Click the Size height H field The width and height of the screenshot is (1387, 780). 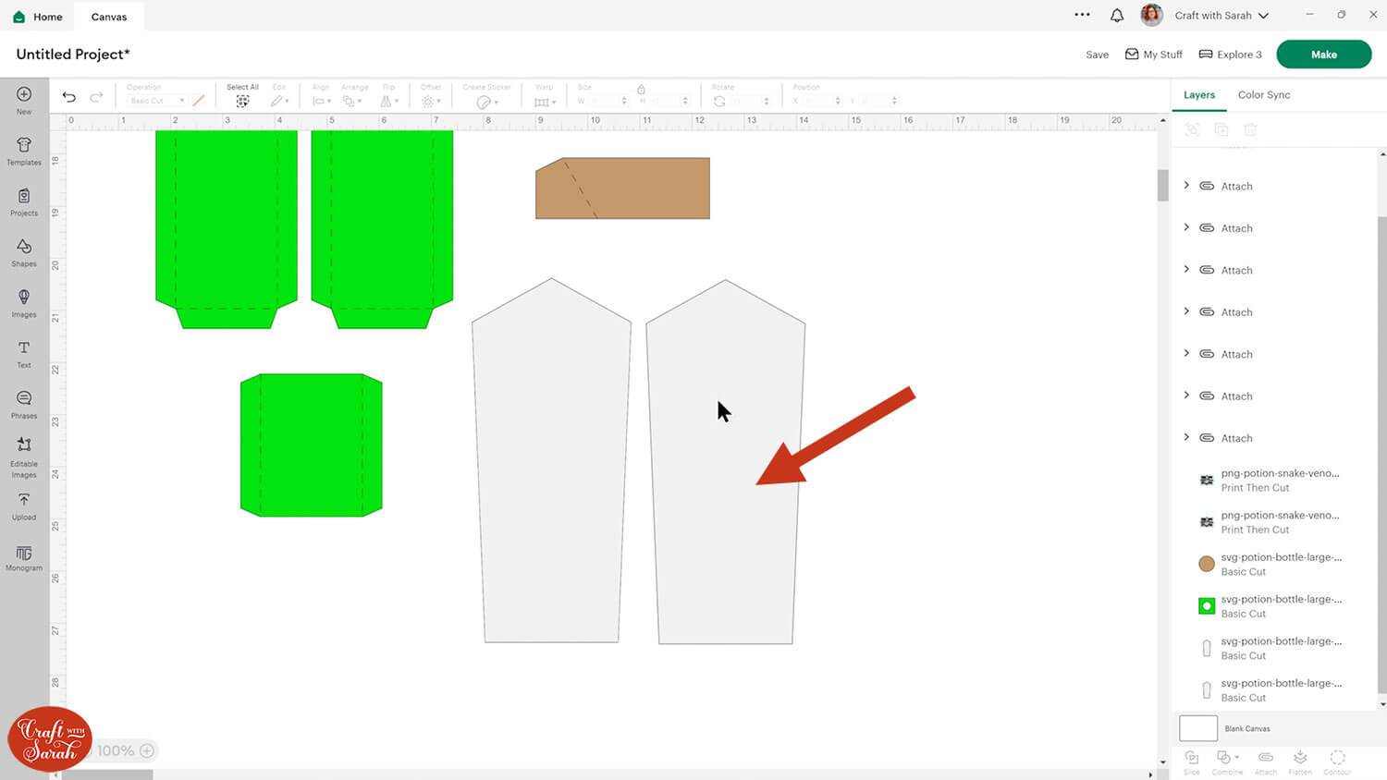tap(669, 101)
